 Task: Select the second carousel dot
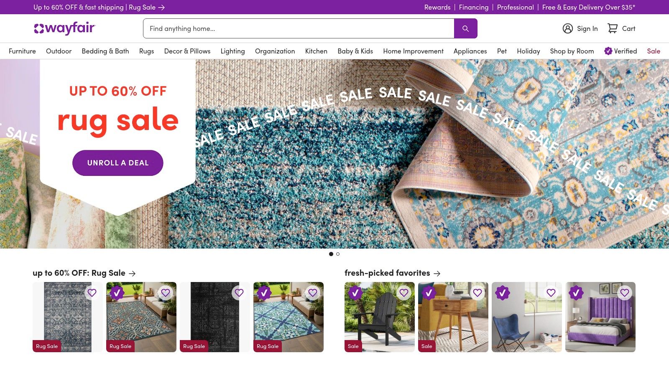pyautogui.click(x=338, y=254)
